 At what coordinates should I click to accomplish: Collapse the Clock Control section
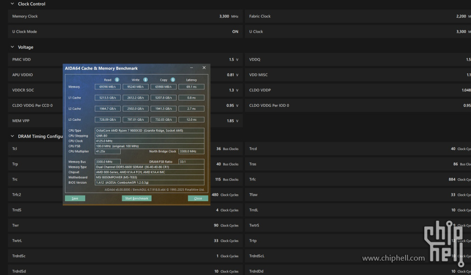(13, 4)
